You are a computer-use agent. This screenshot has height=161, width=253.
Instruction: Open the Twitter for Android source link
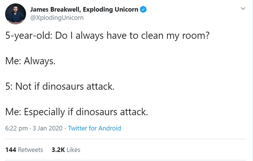coord(94,128)
